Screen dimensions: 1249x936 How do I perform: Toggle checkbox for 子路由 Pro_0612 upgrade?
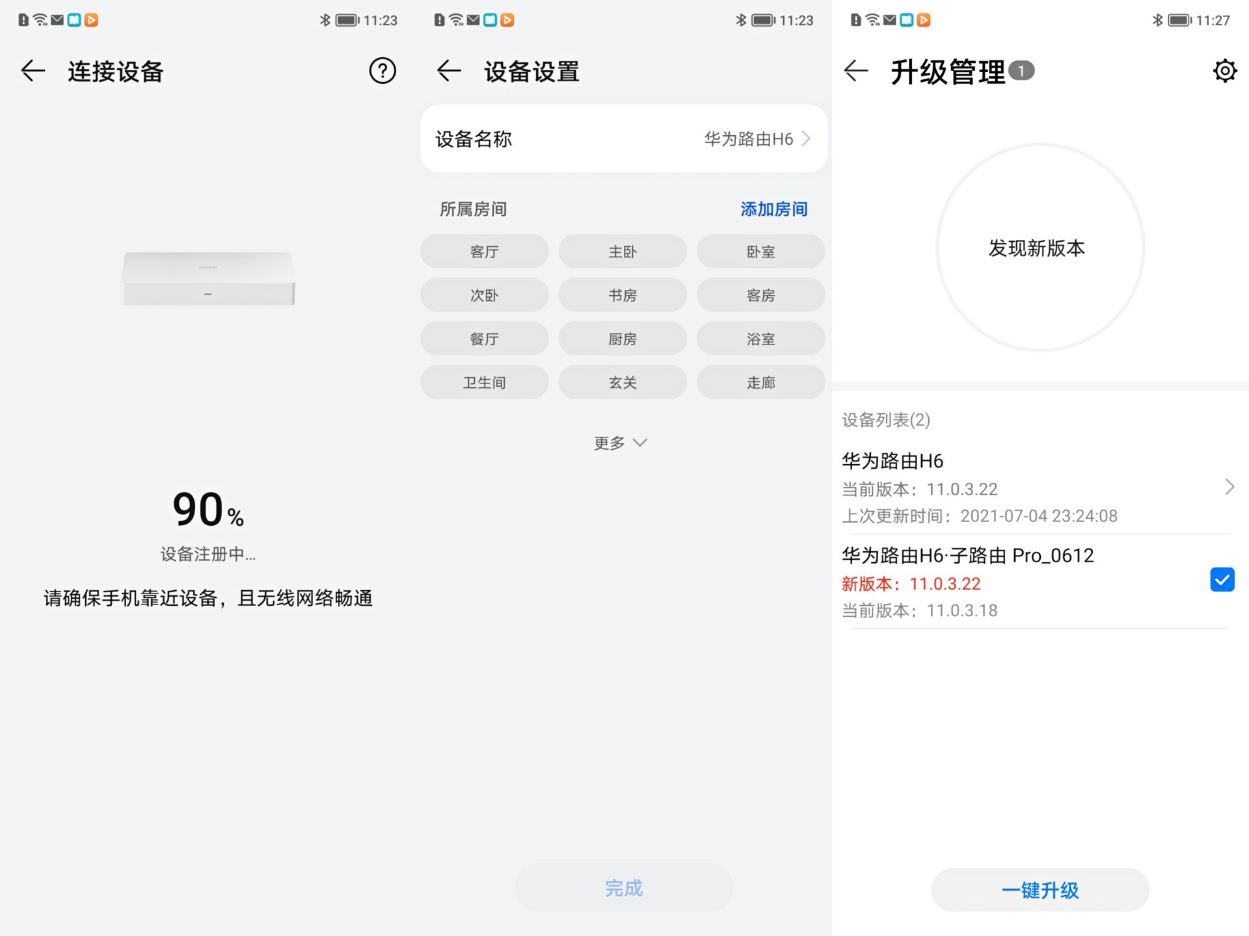tap(1222, 579)
